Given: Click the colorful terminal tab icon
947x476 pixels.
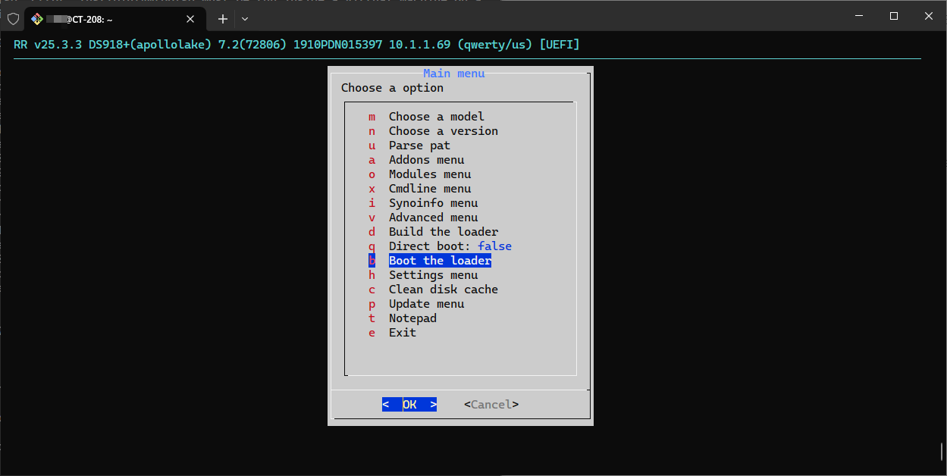Looking at the screenshot, I should coord(36,19).
